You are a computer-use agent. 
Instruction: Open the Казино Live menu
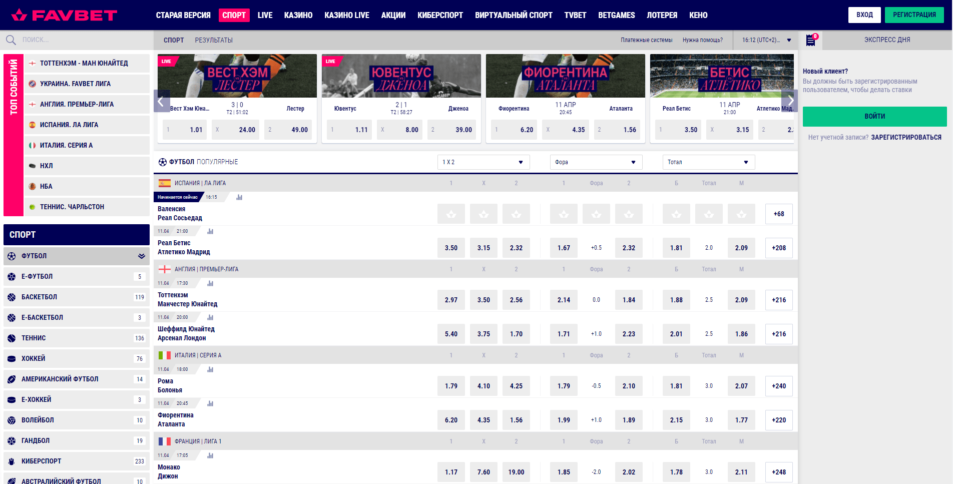point(346,15)
